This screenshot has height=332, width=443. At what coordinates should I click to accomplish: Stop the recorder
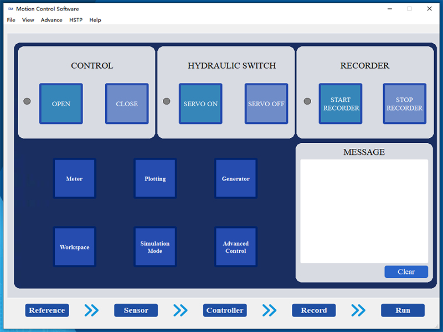click(x=404, y=104)
